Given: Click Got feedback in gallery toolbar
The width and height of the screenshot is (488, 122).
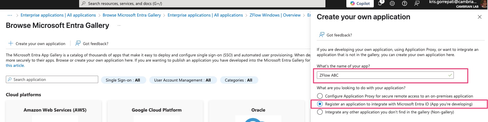Looking at the screenshot, I should pos(92,44).
